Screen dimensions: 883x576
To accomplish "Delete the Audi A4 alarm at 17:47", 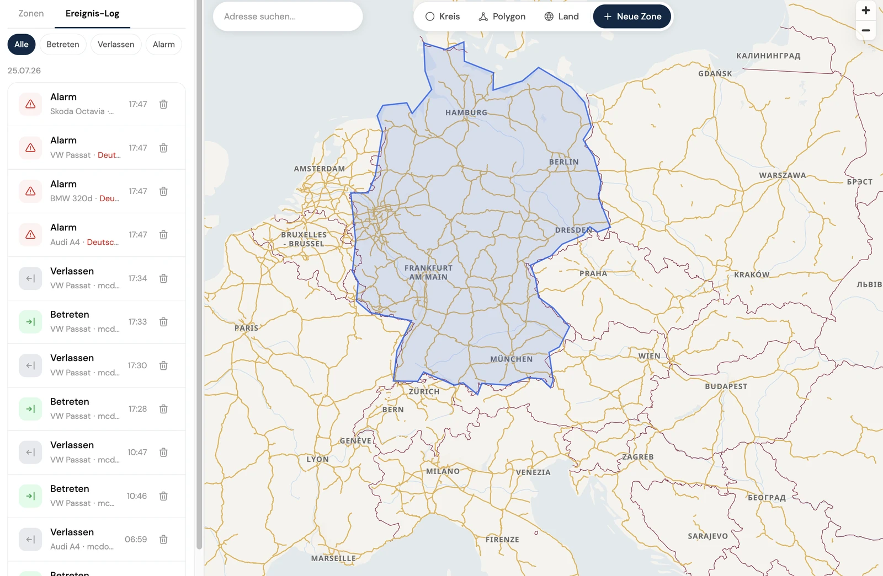I will [x=163, y=235].
